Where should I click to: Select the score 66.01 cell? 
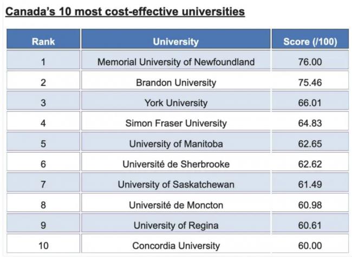[310, 103]
